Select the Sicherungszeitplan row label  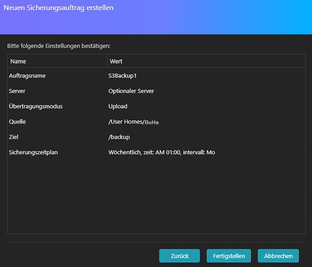[33, 152]
